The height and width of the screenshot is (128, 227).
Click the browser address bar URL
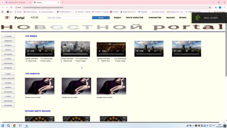(x=43, y=7)
